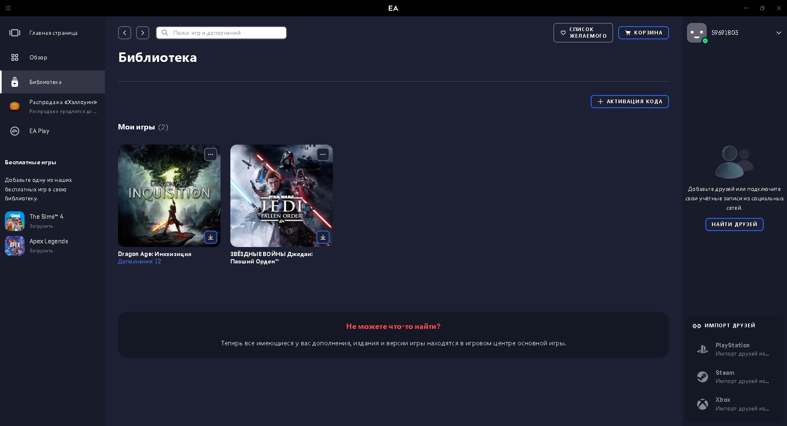Click the link icon beside Импорт друзей
Image resolution: width=787 pixels, height=426 pixels.
point(697,326)
